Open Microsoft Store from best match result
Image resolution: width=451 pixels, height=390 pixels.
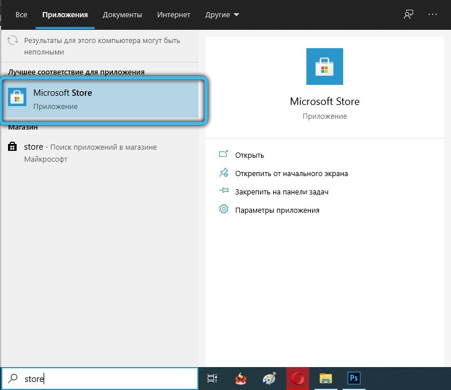[x=103, y=99]
